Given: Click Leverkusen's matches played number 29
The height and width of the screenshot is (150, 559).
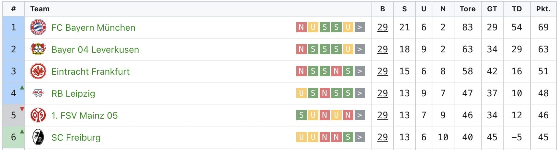Looking at the screenshot, I should pyautogui.click(x=382, y=49).
